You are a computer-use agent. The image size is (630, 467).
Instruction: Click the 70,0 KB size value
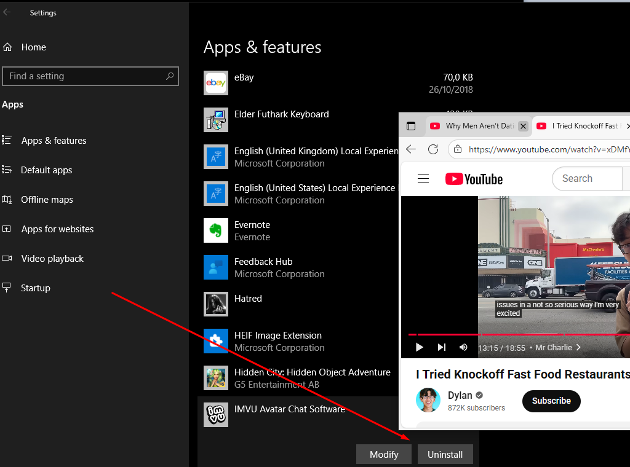[458, 77]
